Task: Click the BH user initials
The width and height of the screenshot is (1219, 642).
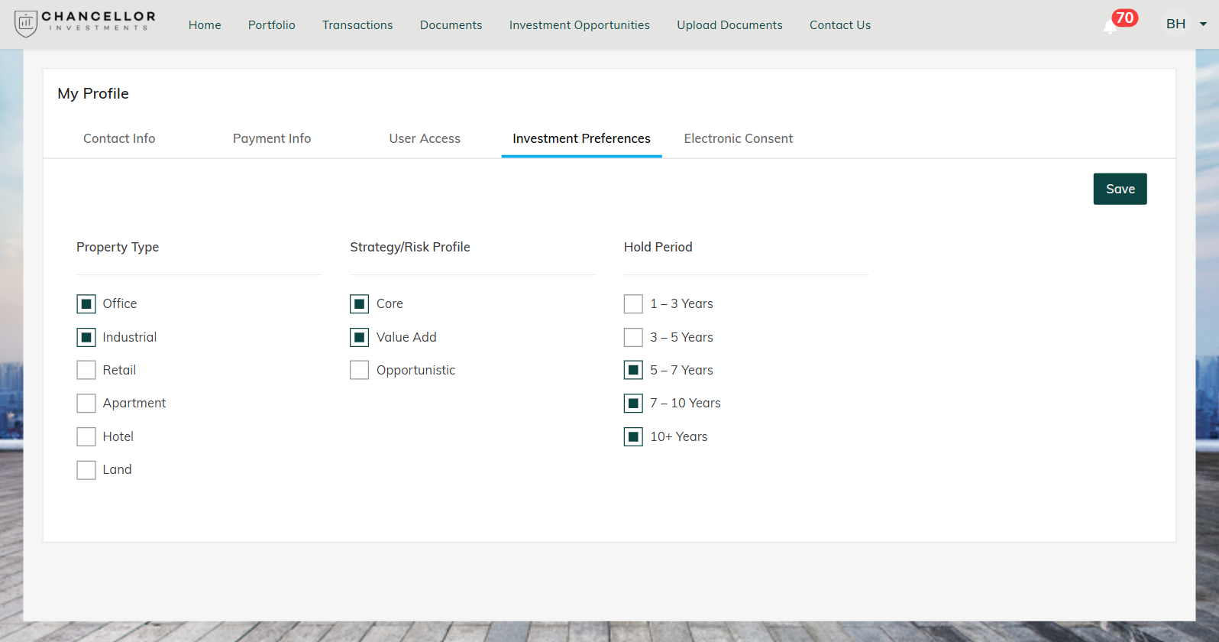Action: (1176, 24)
